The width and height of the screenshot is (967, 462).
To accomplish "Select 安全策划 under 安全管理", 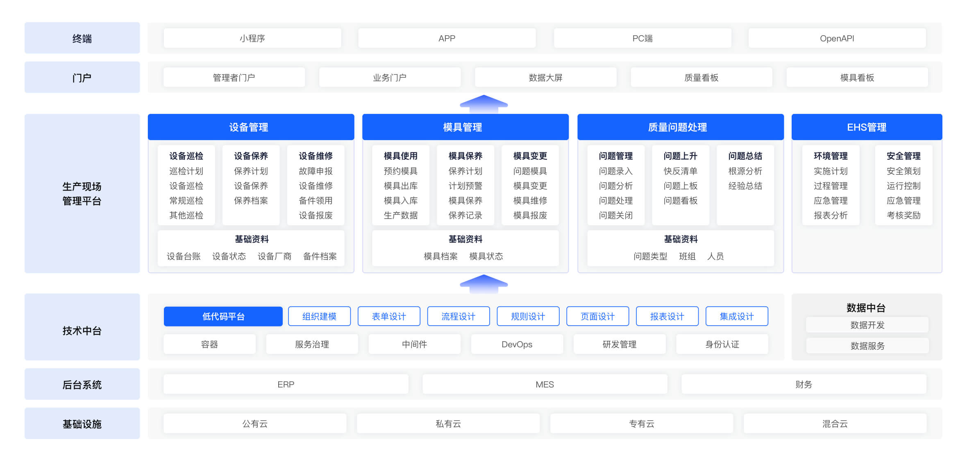I will [903, 171].
